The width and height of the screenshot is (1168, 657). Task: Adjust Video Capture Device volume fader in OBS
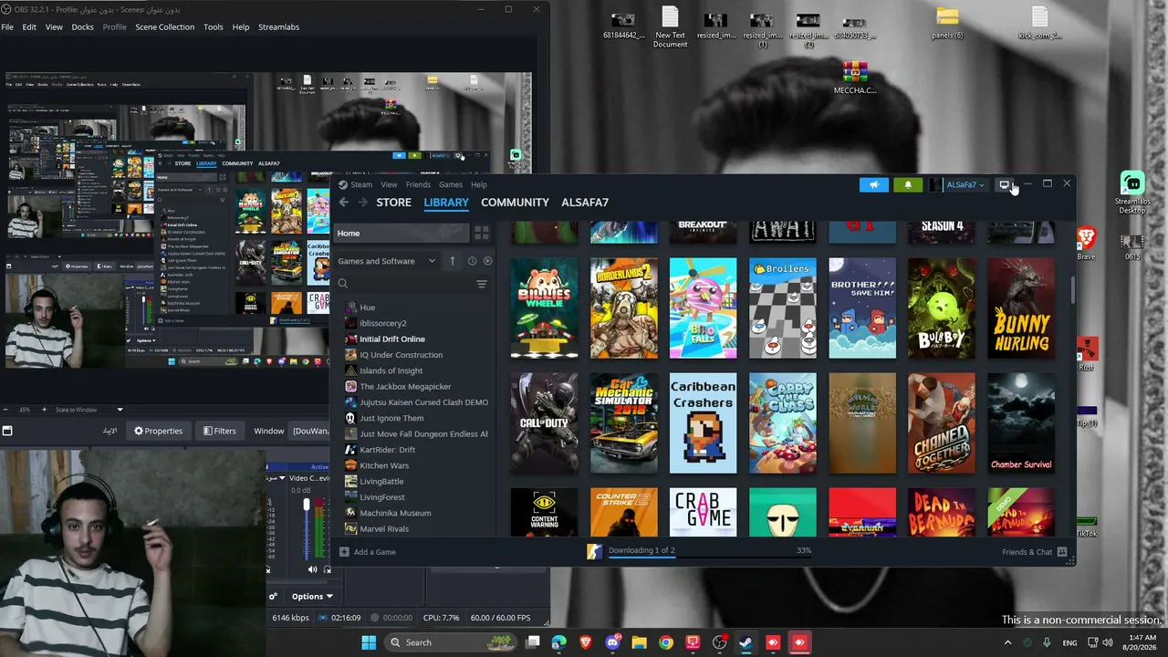click(x=306, y=506)
